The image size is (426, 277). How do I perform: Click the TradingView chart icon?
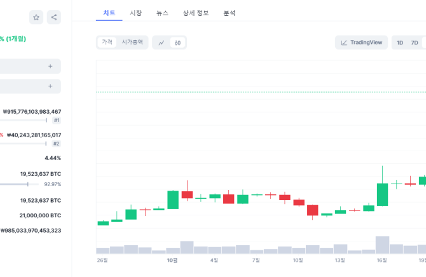point(361,43)
